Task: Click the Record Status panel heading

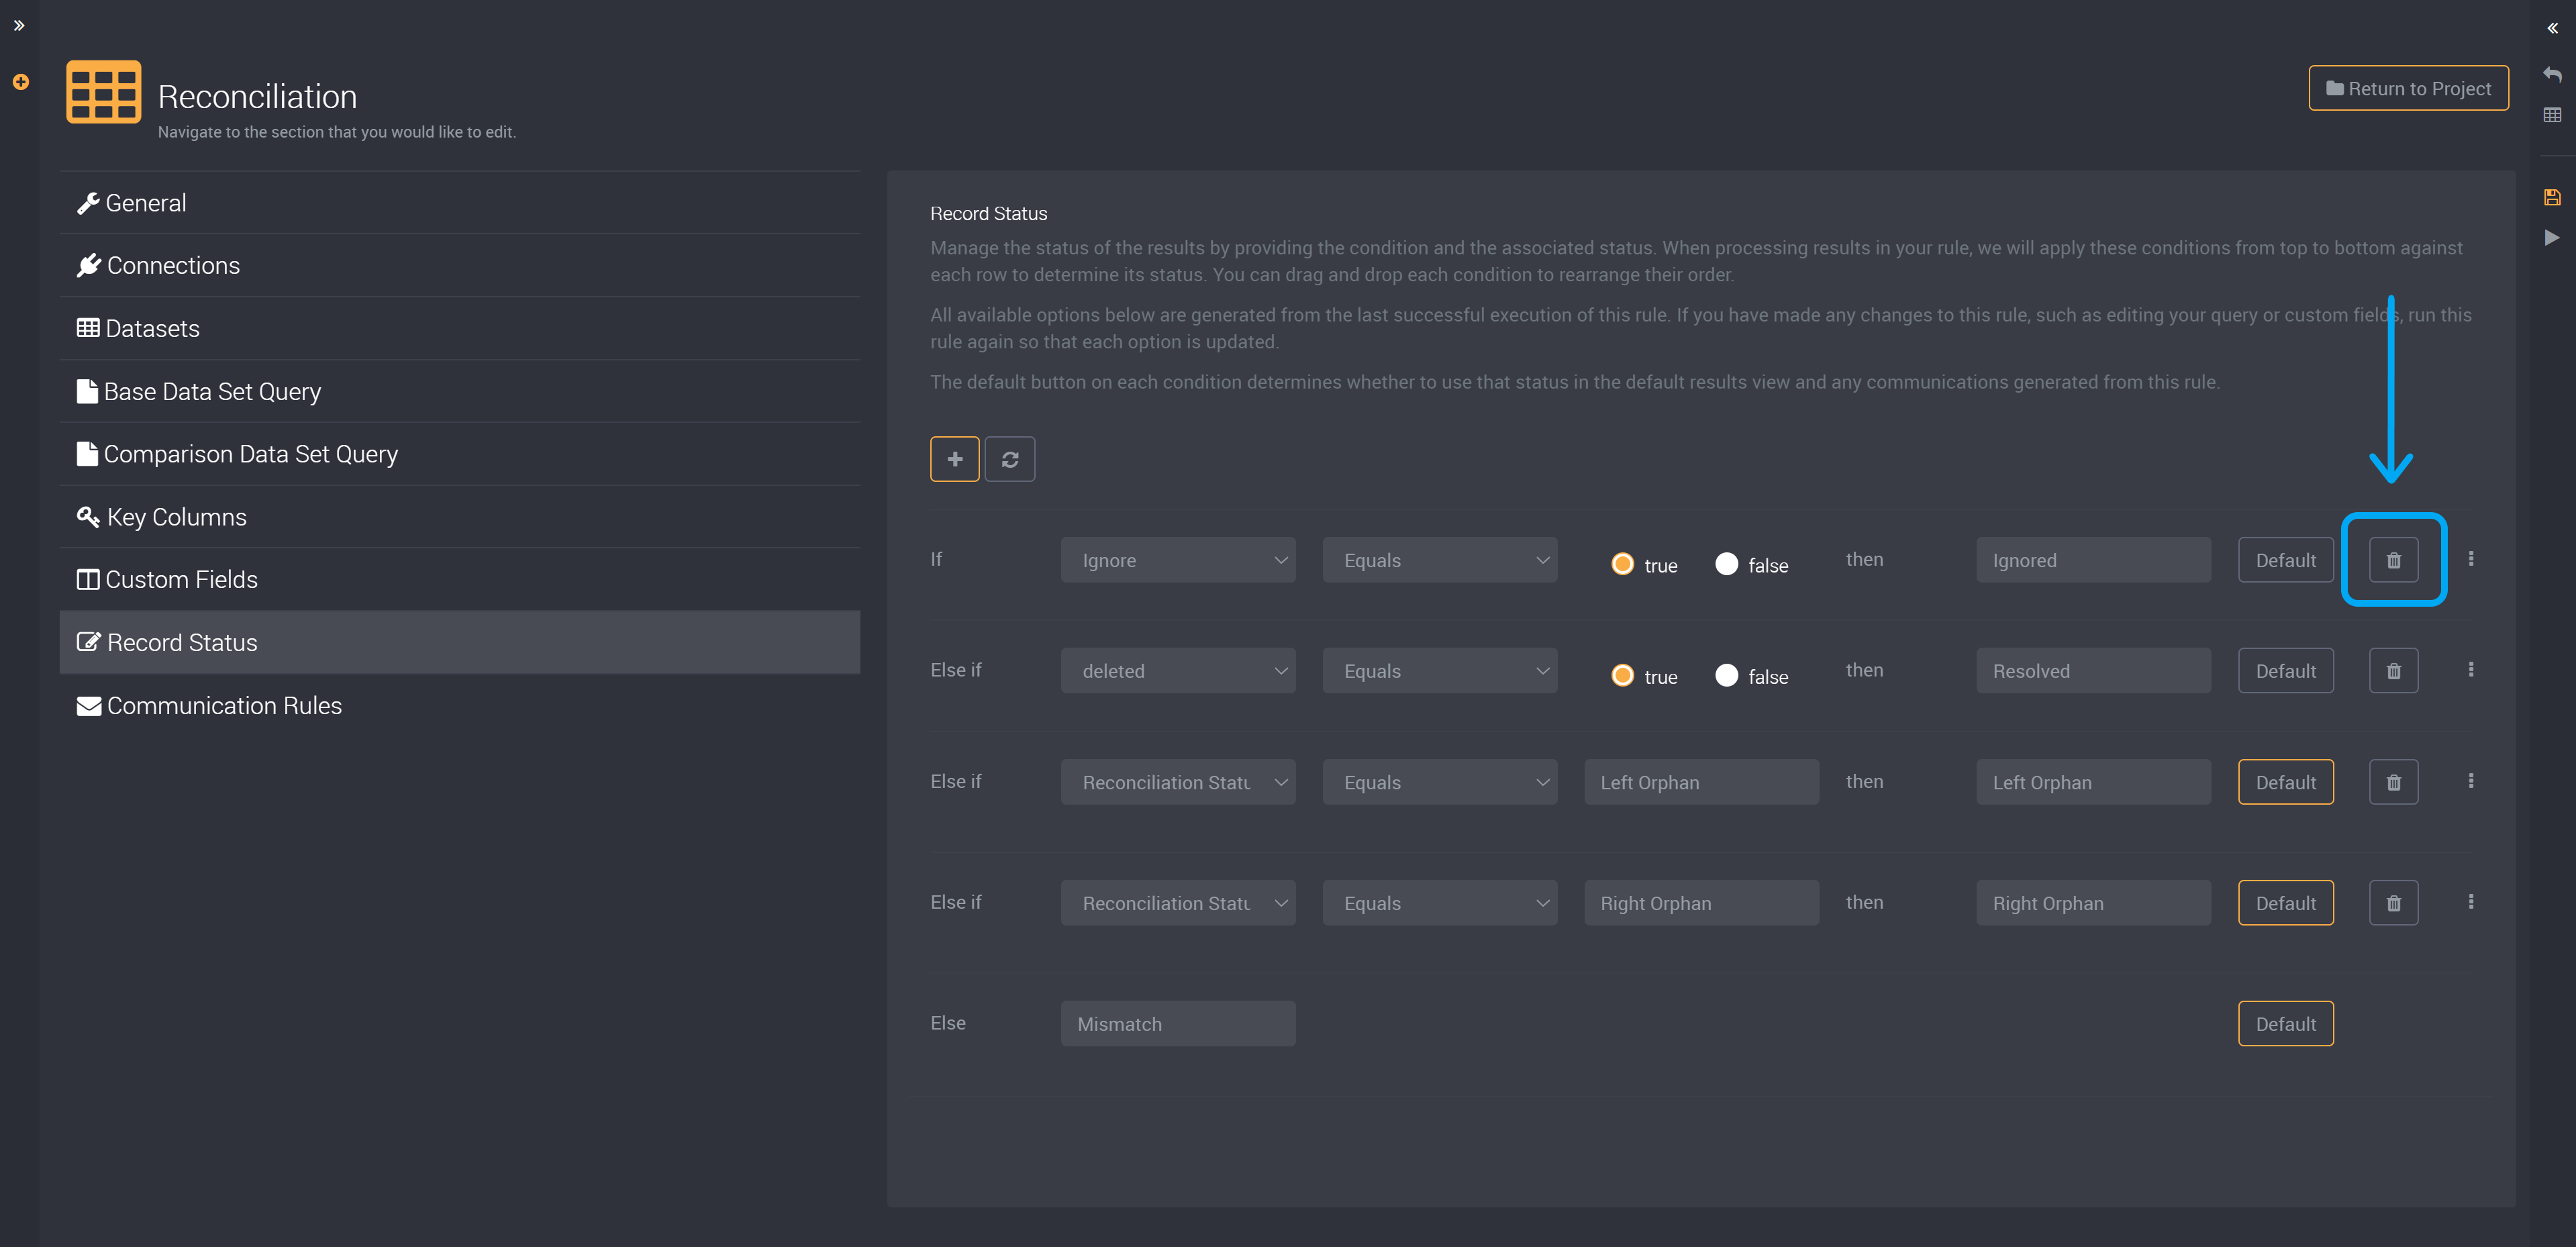Action: (988, 214)
